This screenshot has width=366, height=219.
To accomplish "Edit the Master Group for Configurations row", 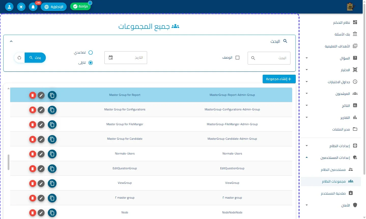I will [41, 110].
